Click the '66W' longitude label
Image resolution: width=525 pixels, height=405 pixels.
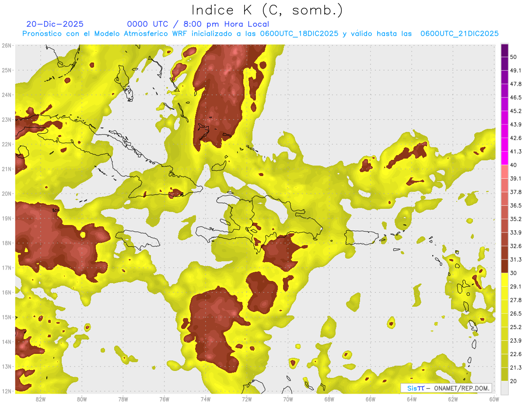[371, 399]
